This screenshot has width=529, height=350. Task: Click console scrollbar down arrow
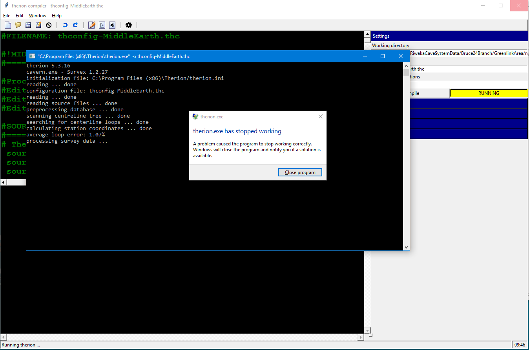[x=406, y=247]
